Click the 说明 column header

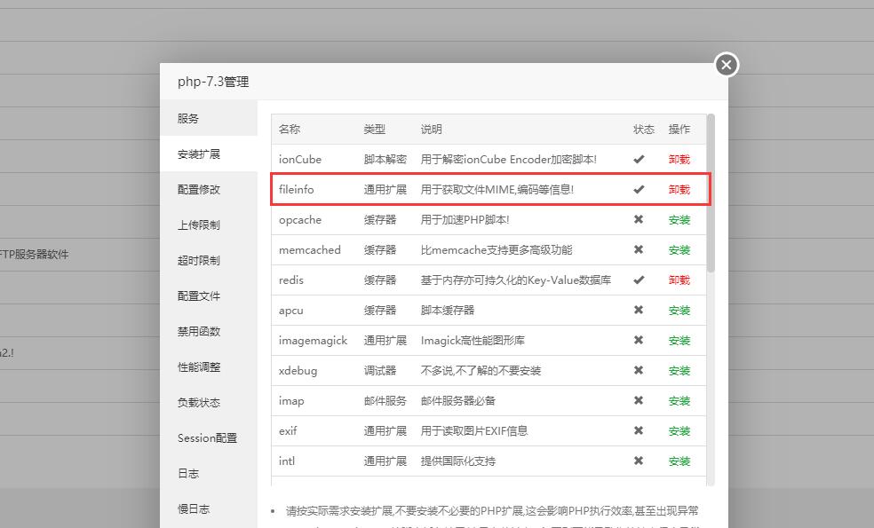(432, 130)
